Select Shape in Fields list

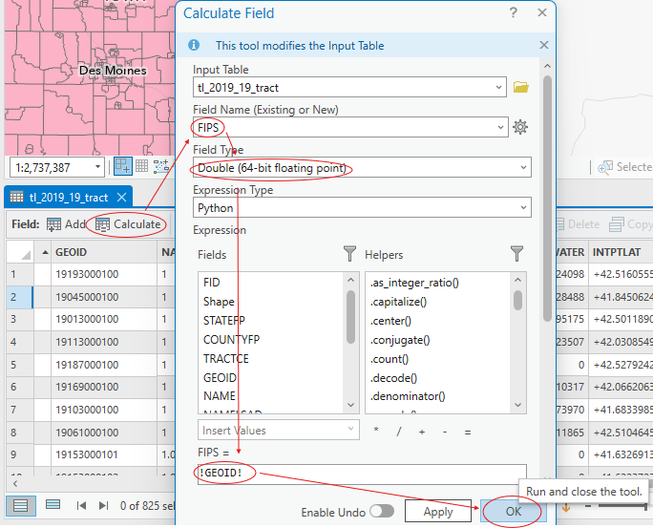219,302
